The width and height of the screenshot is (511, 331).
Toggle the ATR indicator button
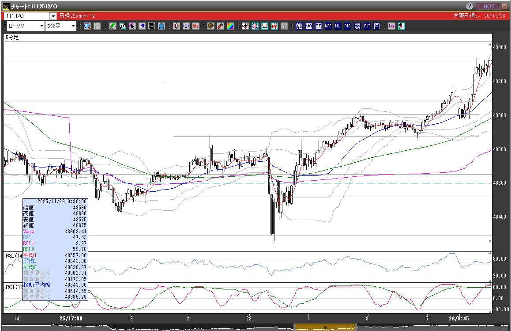coord(347,26)
